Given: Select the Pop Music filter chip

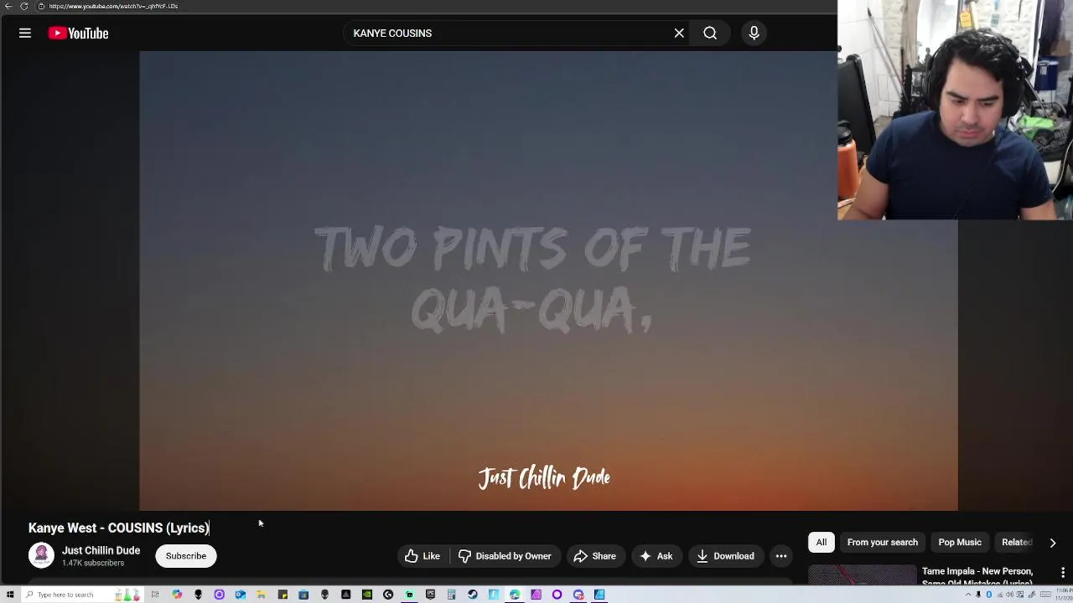Looking at the screenshot, I should click(x=960, y=542).
